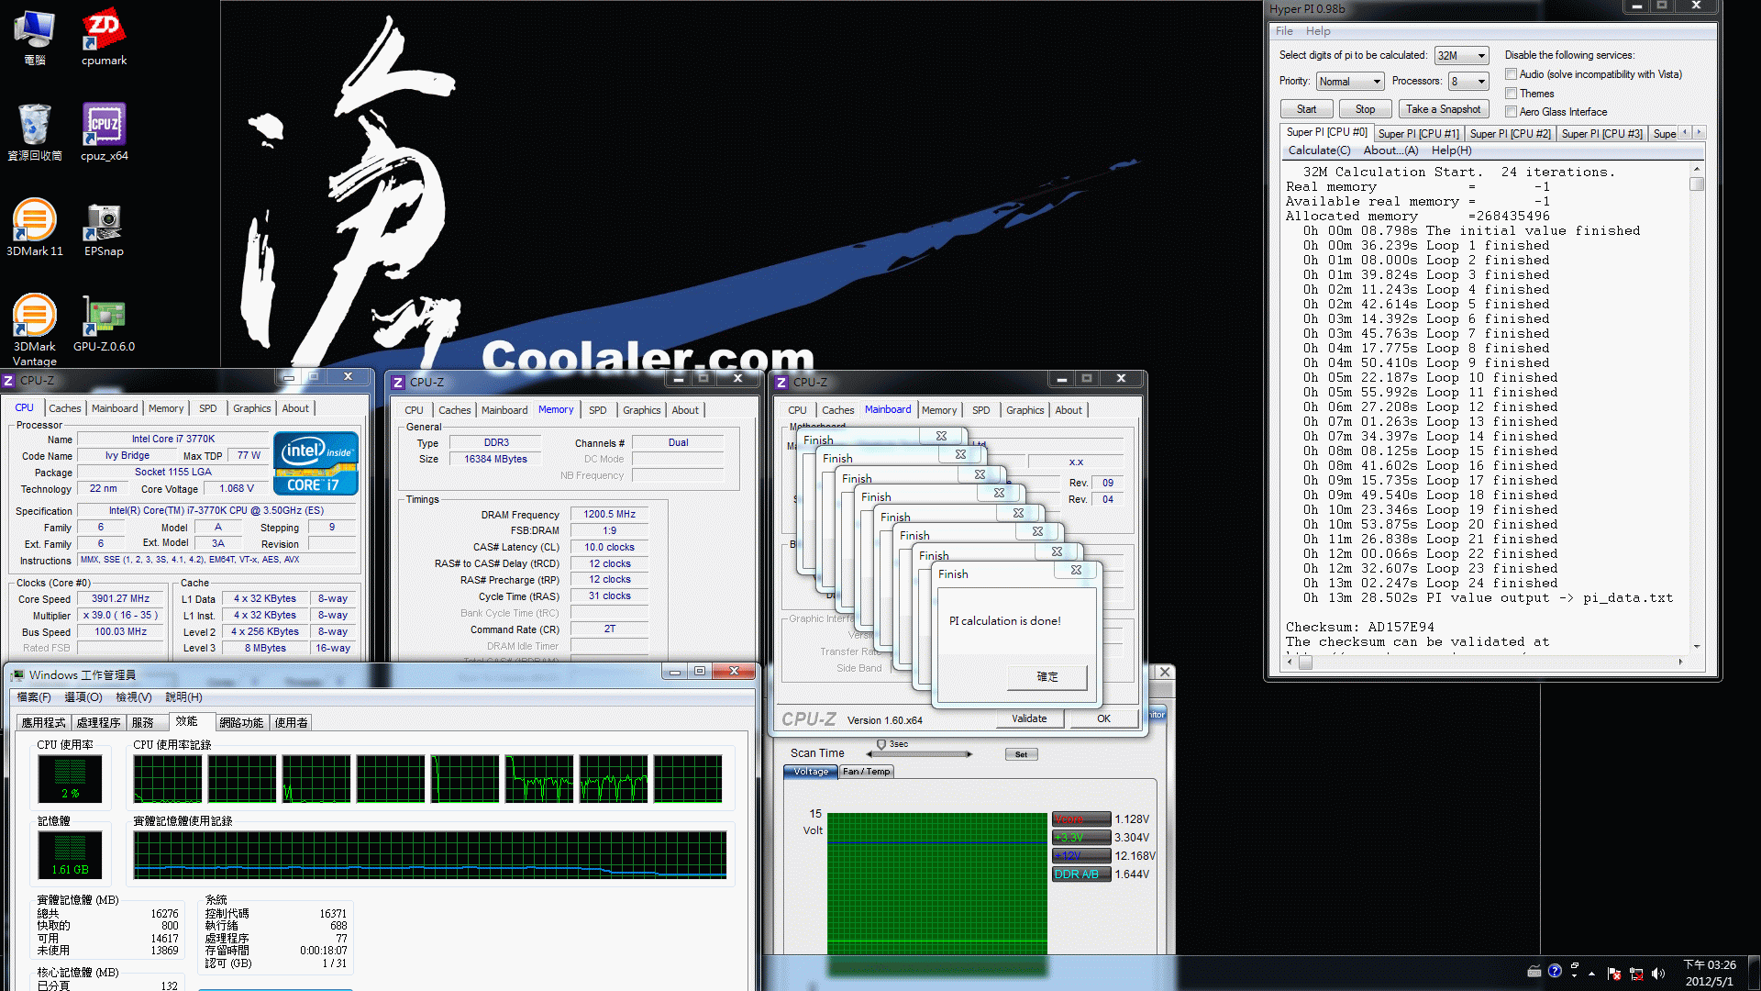Image resolution: width=1761 pixels, height=991 pixels.
Task: Click Super PI log horizontal scrollbar
Action: 1485,662
